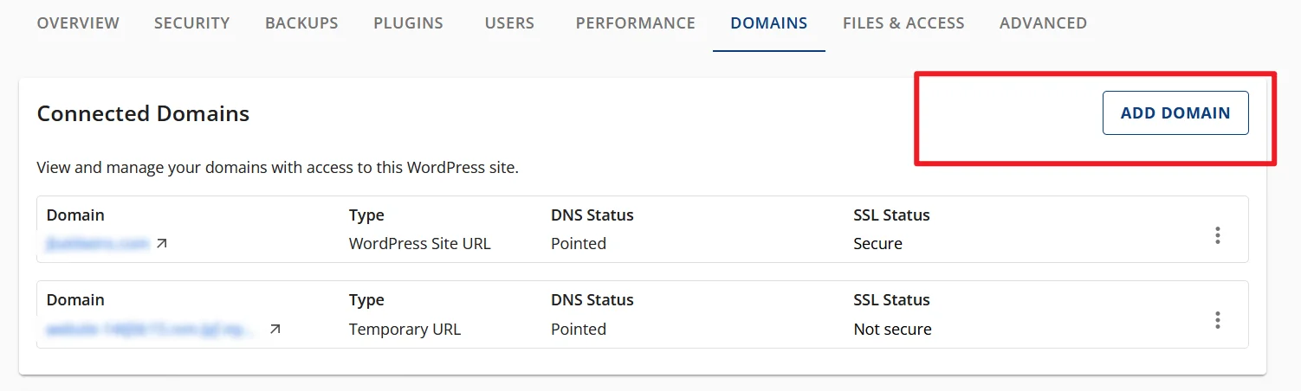Click the blurred WordPress Site URL domain link
The image size is (1301, 391).
[98, 244]
